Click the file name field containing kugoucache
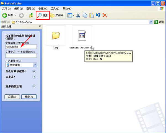Screen dimensions: 166x133 21,47
